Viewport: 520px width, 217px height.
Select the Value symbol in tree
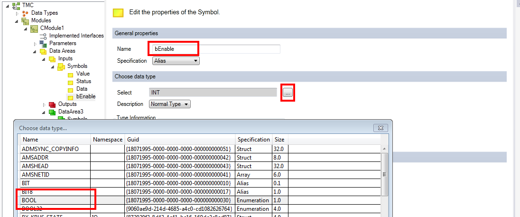(83, 74)
